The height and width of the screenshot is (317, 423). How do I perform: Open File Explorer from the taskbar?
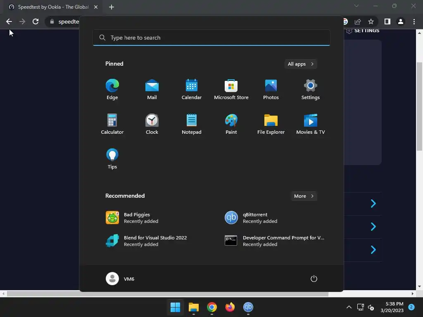(194, 307)
